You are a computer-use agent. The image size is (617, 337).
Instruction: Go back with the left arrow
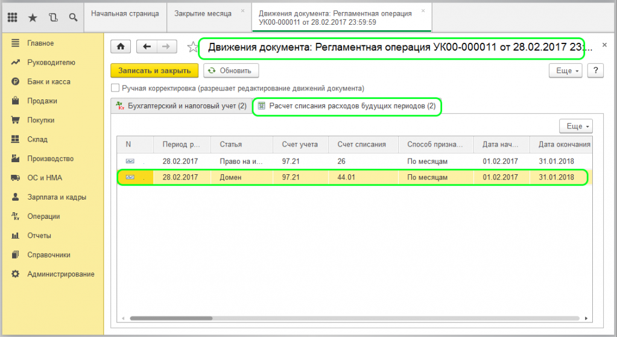(x=147, y=47)
